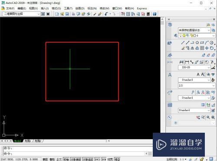Screen dimensions: 217x161
Task: Open the blue Help question icon
Action: 155,14
